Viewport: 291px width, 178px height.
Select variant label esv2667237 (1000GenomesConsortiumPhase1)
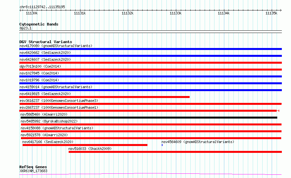[59, 107]
